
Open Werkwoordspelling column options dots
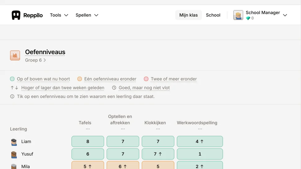pos(200,129)
